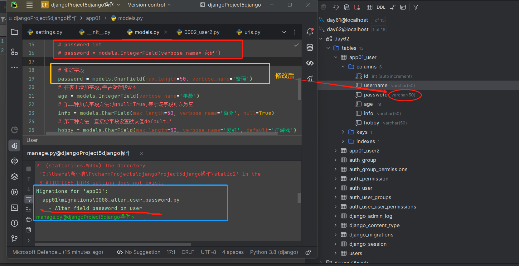Viewport: 519px width, 266px height.
Task: Switch to urls.py tab
Action: pyautogui.click(x=249, y=32)
